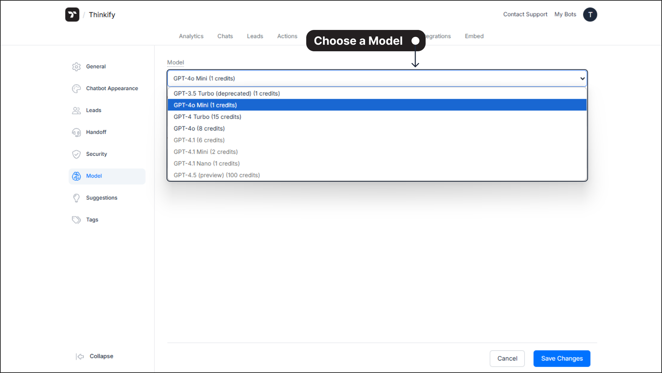This screenshot has width=662, height=373.
Task: Open Handoff settings
Action: click(107, 132)
